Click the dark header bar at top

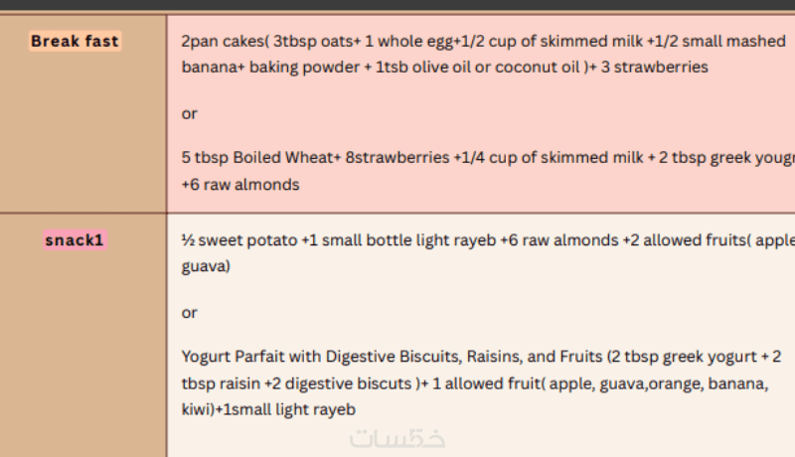coord(397,5)
